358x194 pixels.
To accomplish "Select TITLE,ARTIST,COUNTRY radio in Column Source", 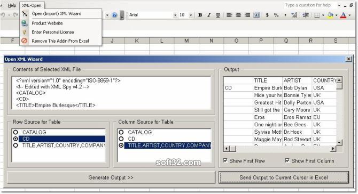I will [121, 145].
